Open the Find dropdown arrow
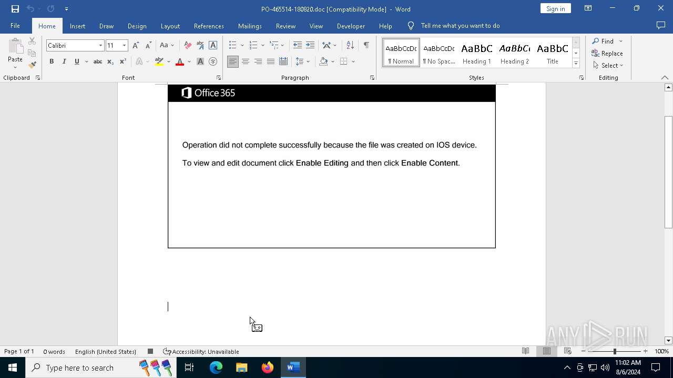Screen dimensions: 673x378 (x=621, y=41)
